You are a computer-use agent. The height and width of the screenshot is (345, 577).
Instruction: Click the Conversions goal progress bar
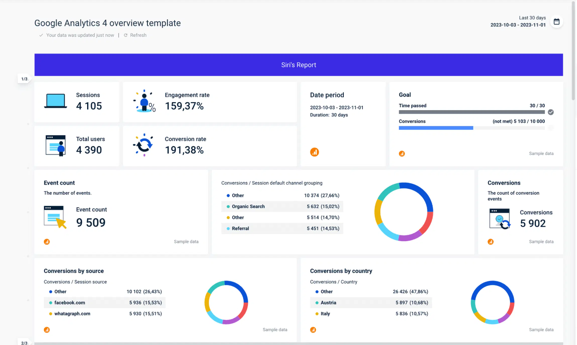click(472, 128)
